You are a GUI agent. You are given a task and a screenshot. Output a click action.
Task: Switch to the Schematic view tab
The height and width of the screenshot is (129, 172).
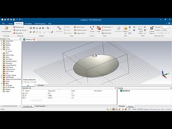tap(40, 85)
